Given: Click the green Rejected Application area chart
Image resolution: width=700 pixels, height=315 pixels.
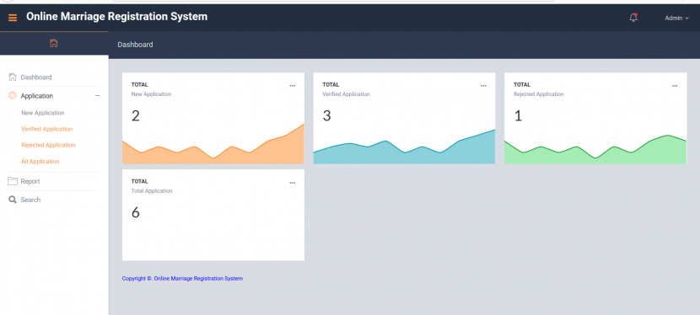Looking at the screenshot, I should [595, 149].
